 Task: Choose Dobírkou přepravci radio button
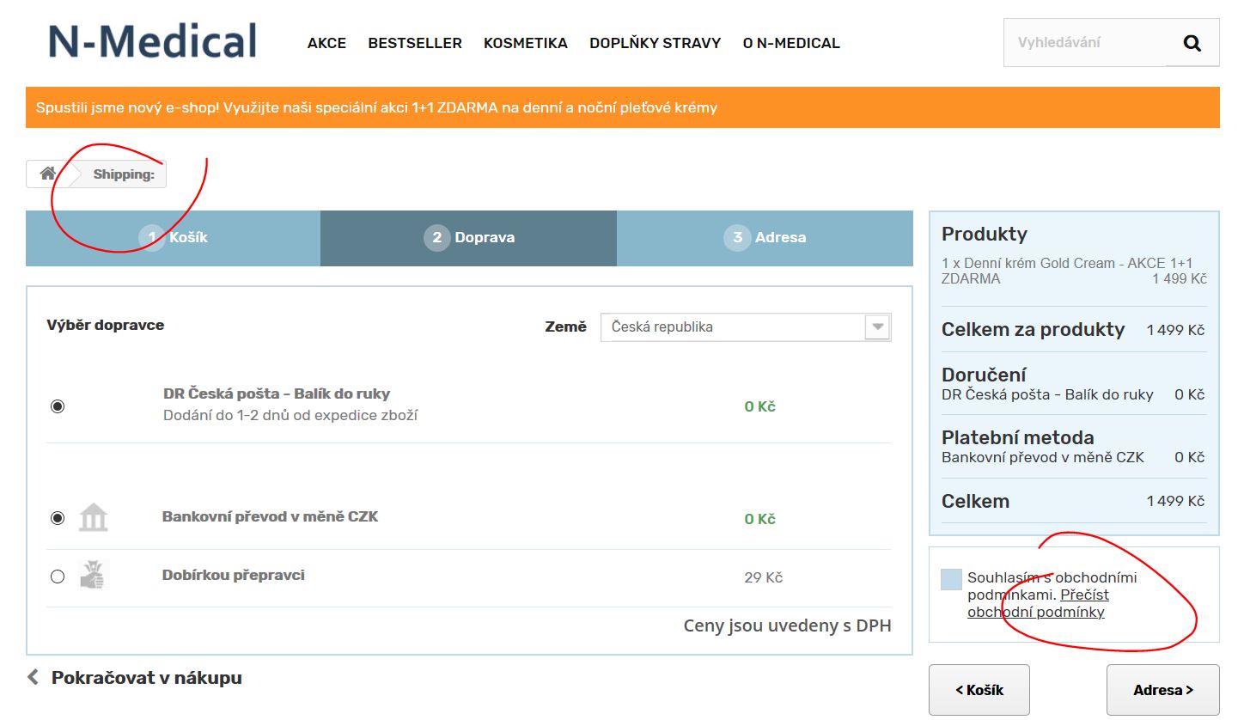(x=58, y=577)
